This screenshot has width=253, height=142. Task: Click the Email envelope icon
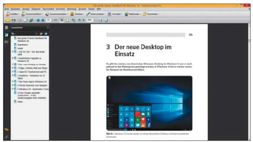point(25,20)
